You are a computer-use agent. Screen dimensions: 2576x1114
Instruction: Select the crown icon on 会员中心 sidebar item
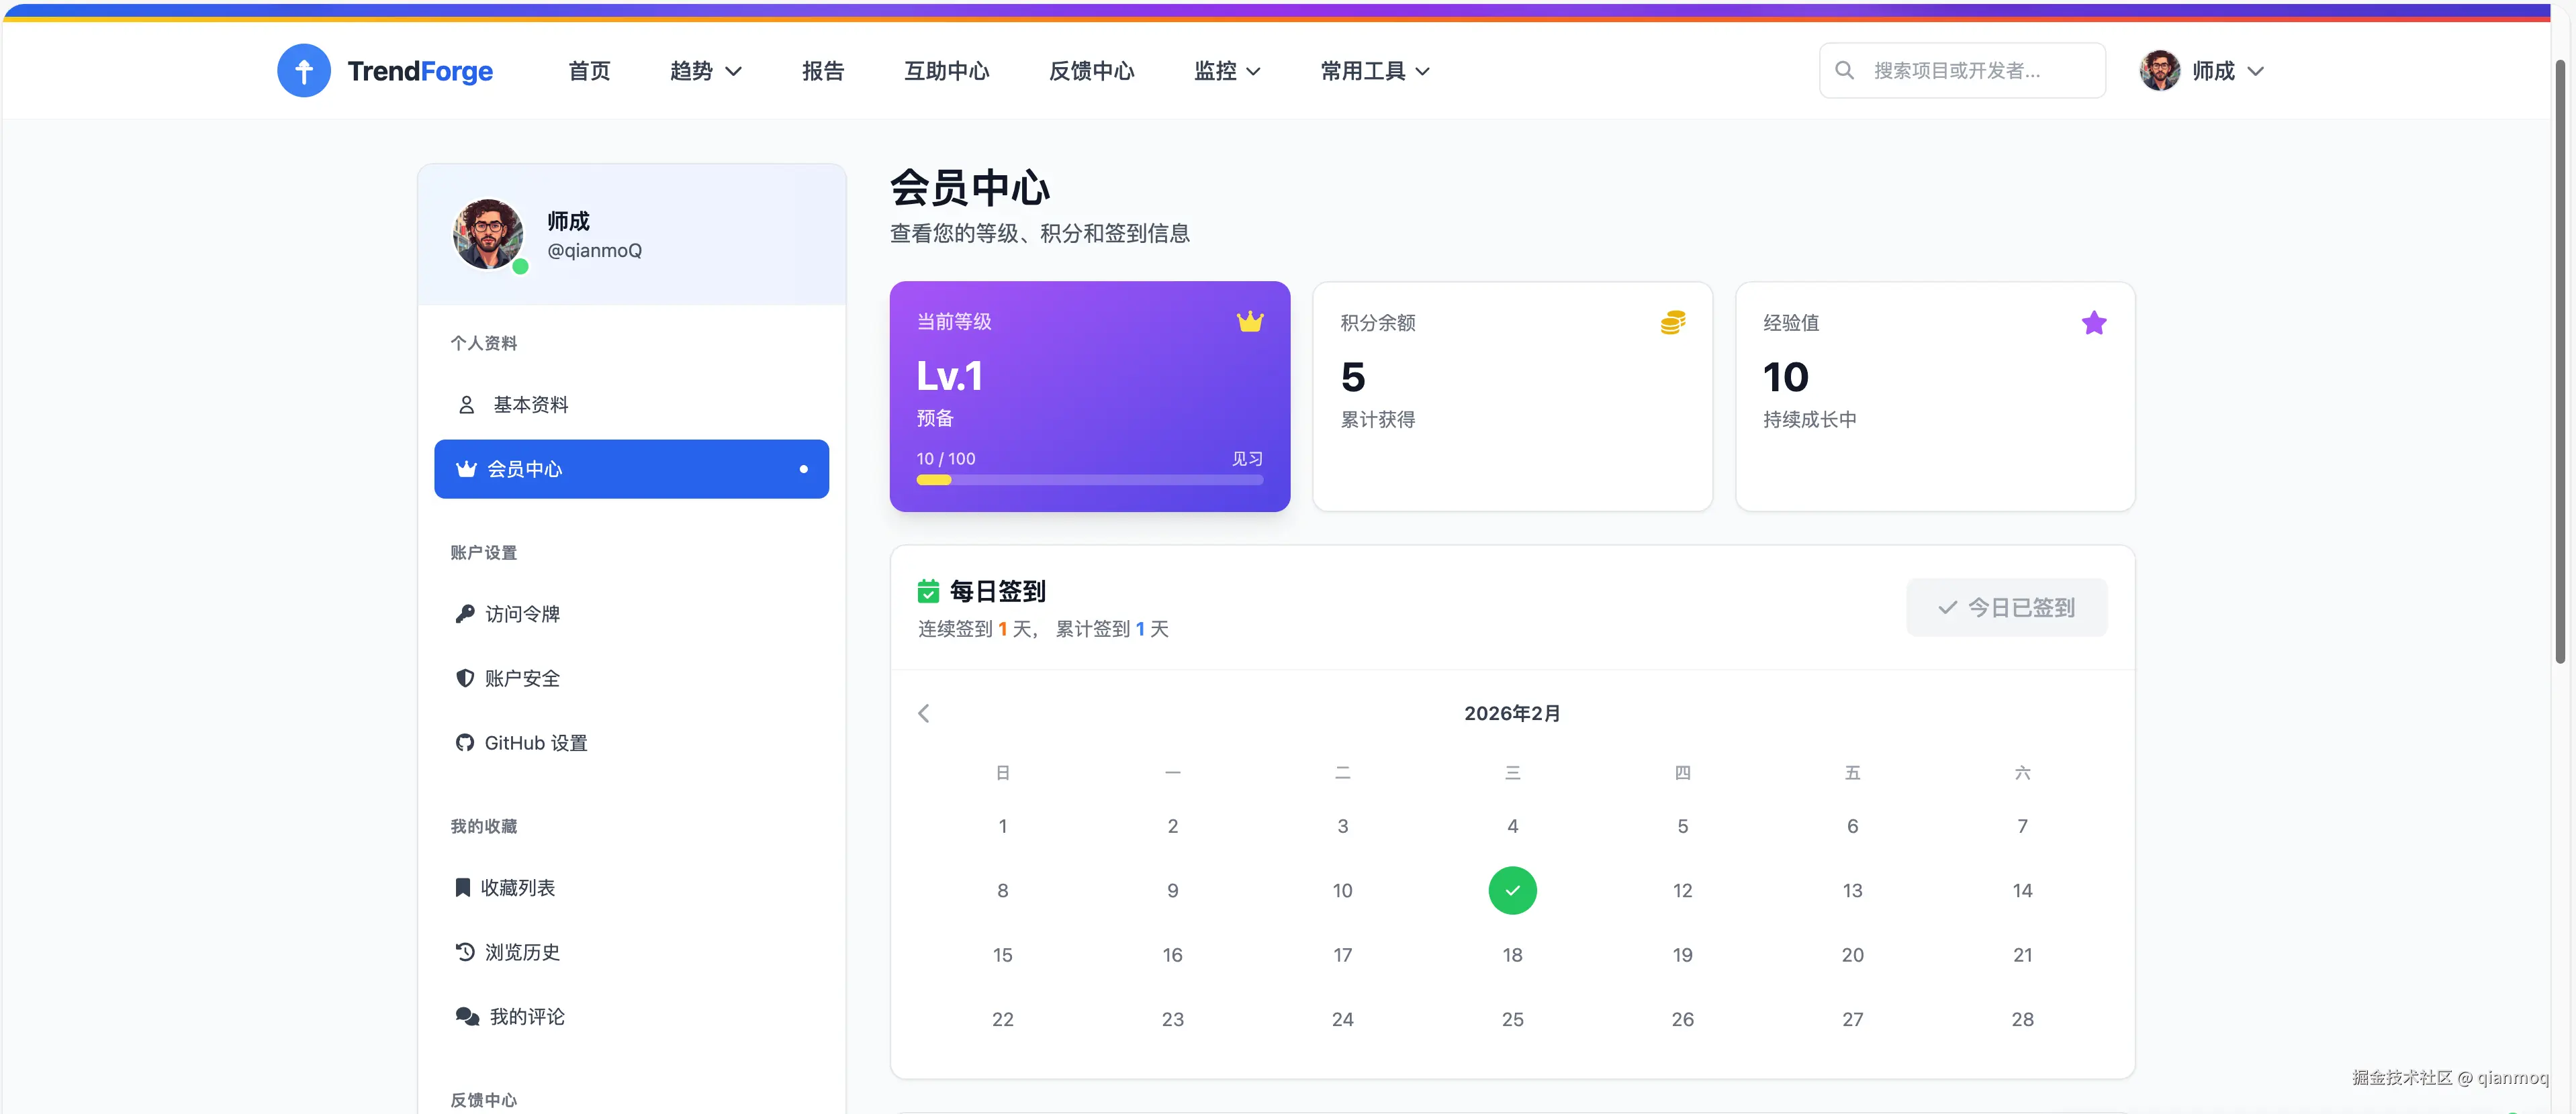tap(465, 468)
